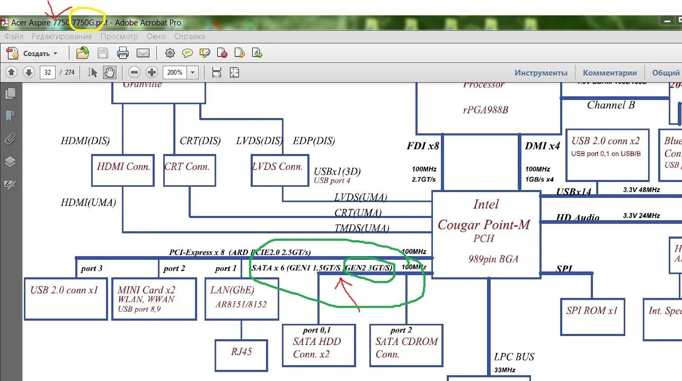Open the Инструменты panel

tap(541, 72)
